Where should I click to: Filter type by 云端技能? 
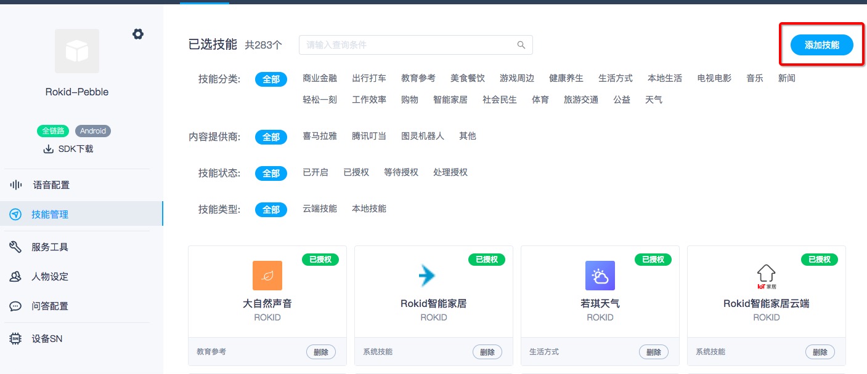coord(320,209)
